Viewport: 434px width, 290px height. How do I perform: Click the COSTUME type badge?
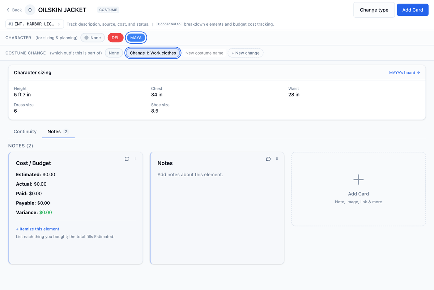point(108,10)
